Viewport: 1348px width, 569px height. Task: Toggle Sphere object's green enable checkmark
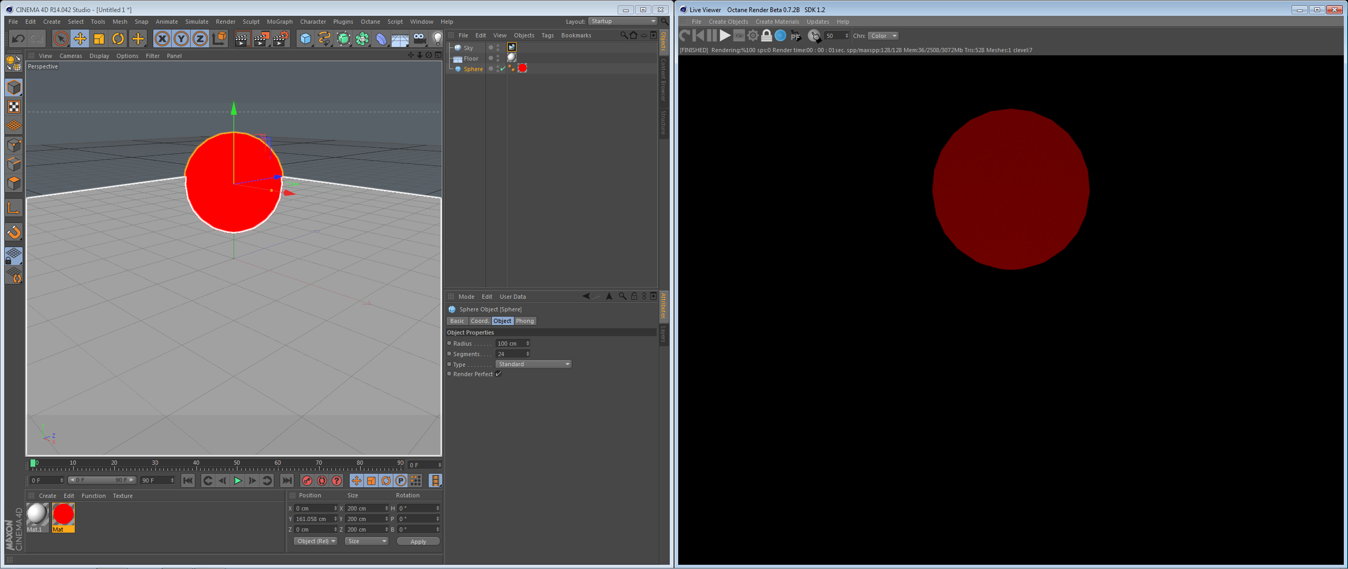coord(503,69)
